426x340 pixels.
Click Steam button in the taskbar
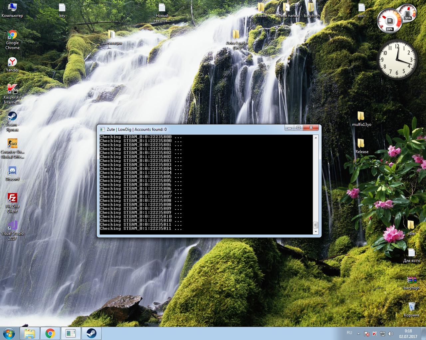pyautogui.click(x=91, y=333)
